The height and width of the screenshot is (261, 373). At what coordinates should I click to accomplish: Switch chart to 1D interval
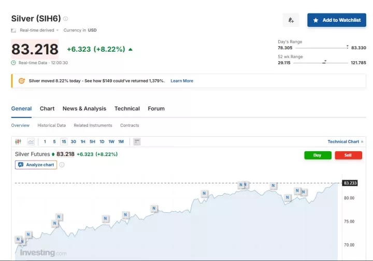pos(102,141)
